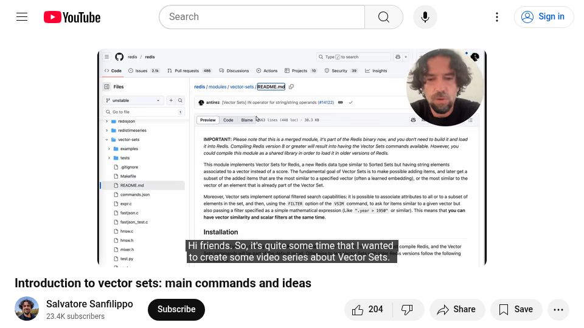
Task: Like the video with thumbs up
Action: click(367, 309)
